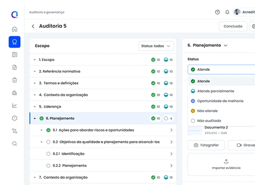The height and width of the screenshot is (185, 255).
Task: Open the route workflow sidebar icon
Action: [14, 131]
